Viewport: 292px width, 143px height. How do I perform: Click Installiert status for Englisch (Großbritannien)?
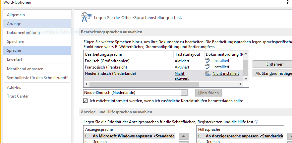pos(221,61)
